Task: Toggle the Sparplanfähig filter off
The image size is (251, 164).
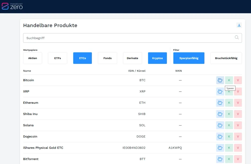Action: tap(189, 58)
